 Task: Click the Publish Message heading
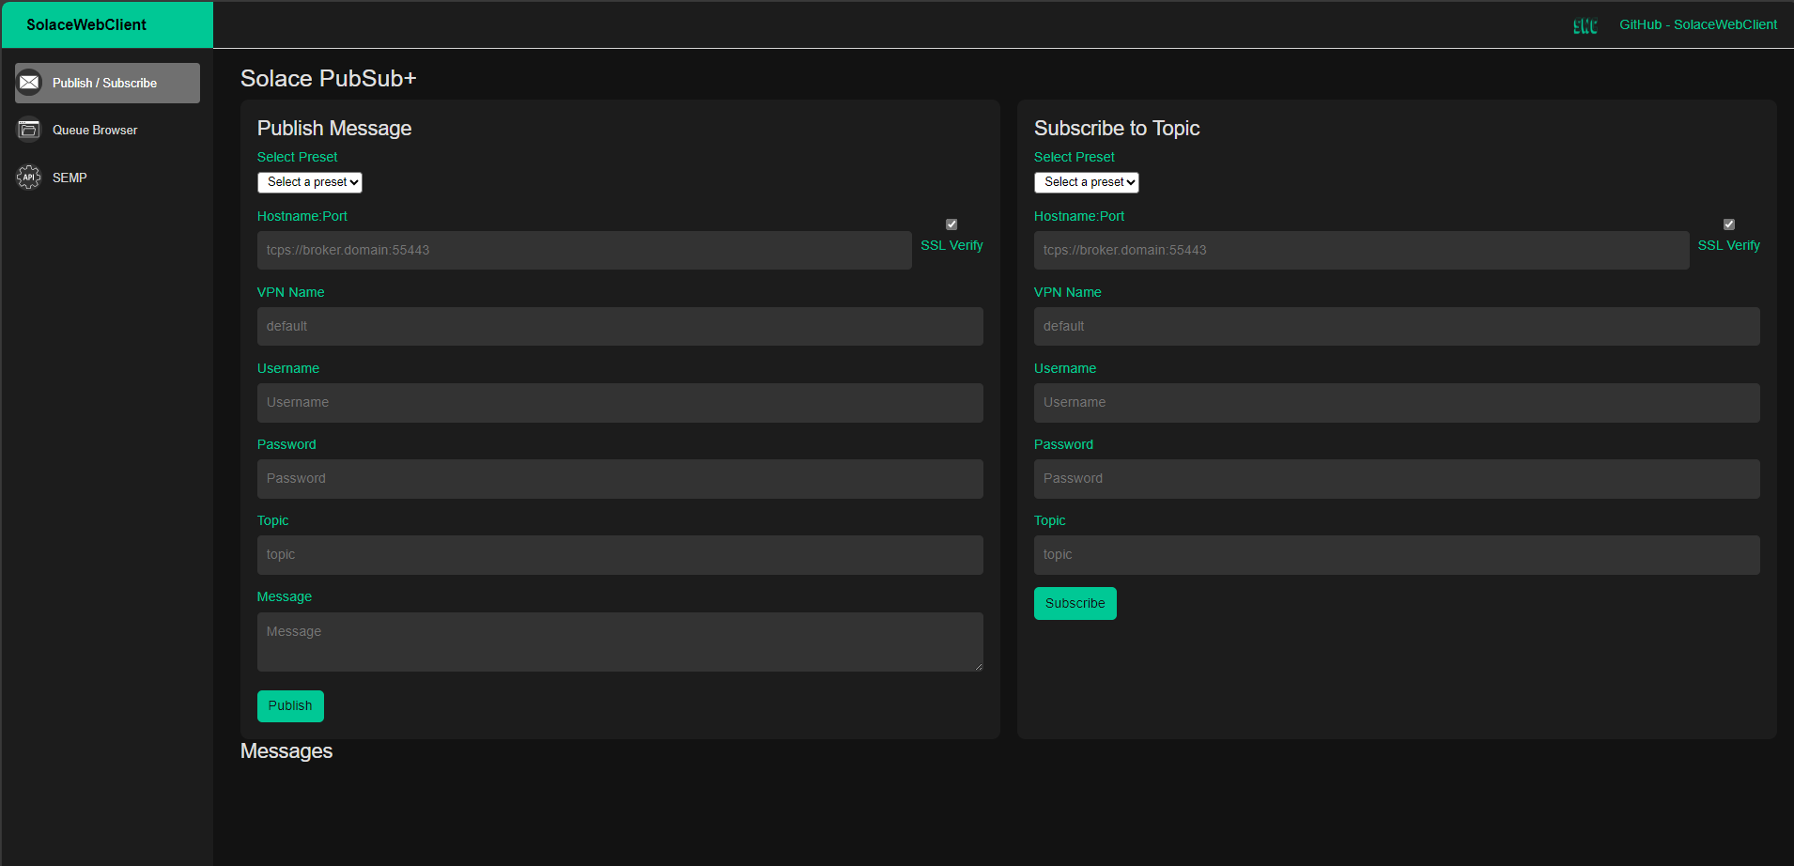point(334,128)
